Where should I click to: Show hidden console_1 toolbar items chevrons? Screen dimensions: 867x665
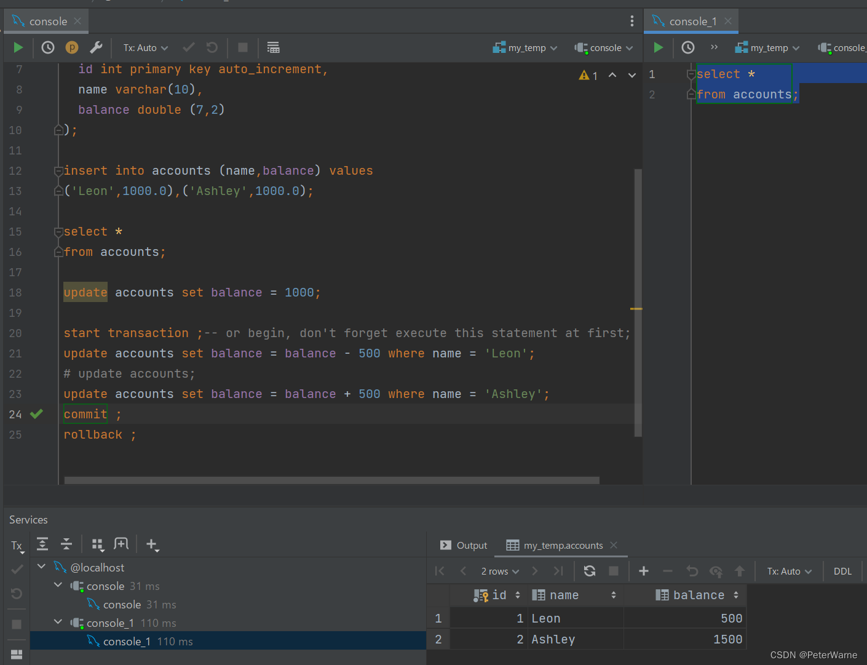(714, 47)
